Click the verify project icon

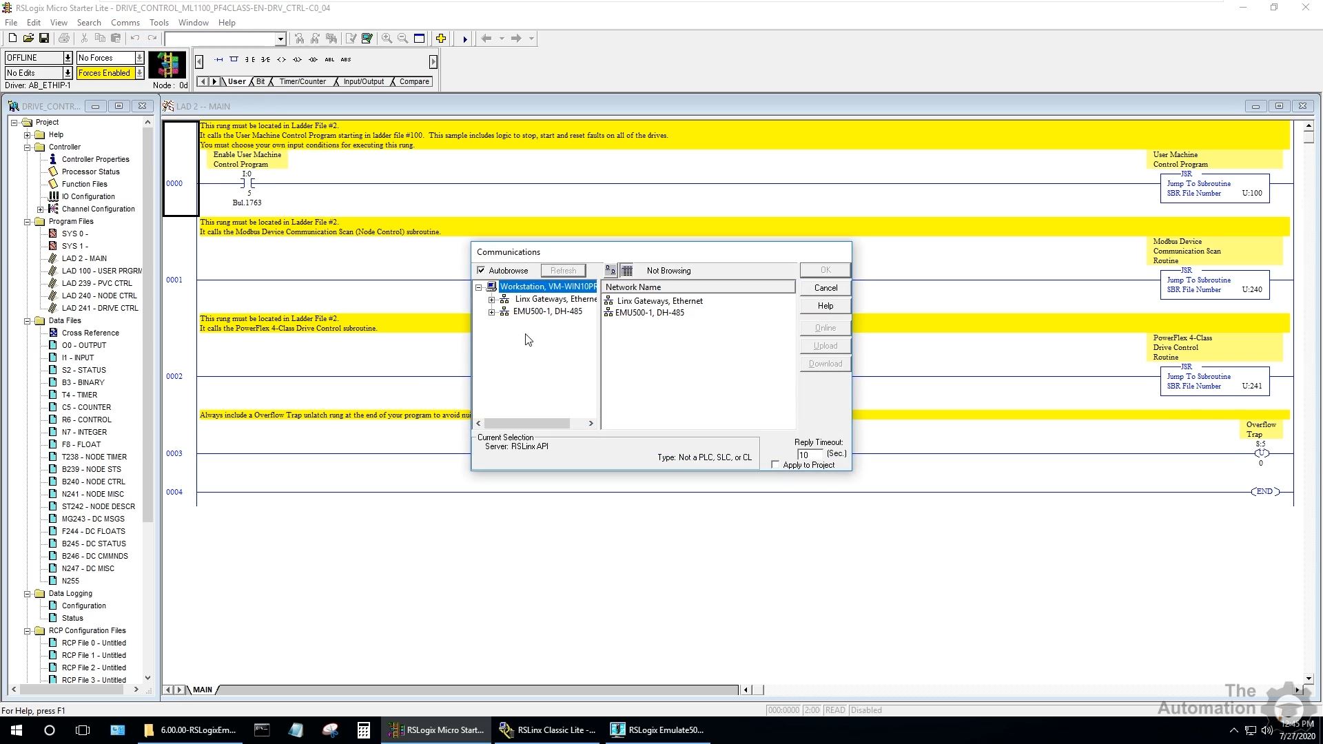(367, 39)
